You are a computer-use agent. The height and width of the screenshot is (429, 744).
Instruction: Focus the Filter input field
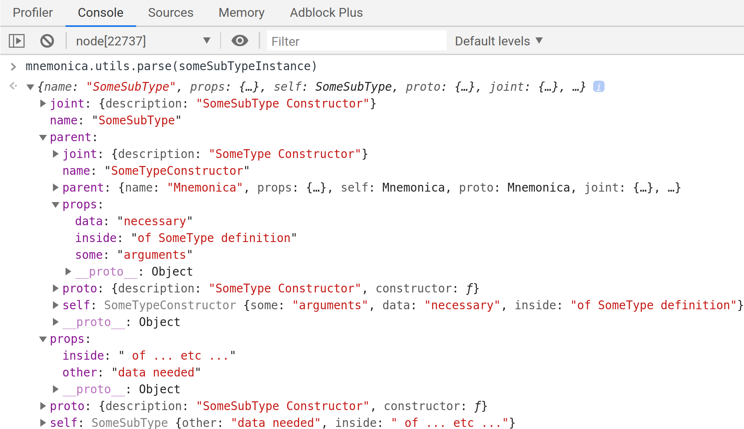tap(357, 41)
